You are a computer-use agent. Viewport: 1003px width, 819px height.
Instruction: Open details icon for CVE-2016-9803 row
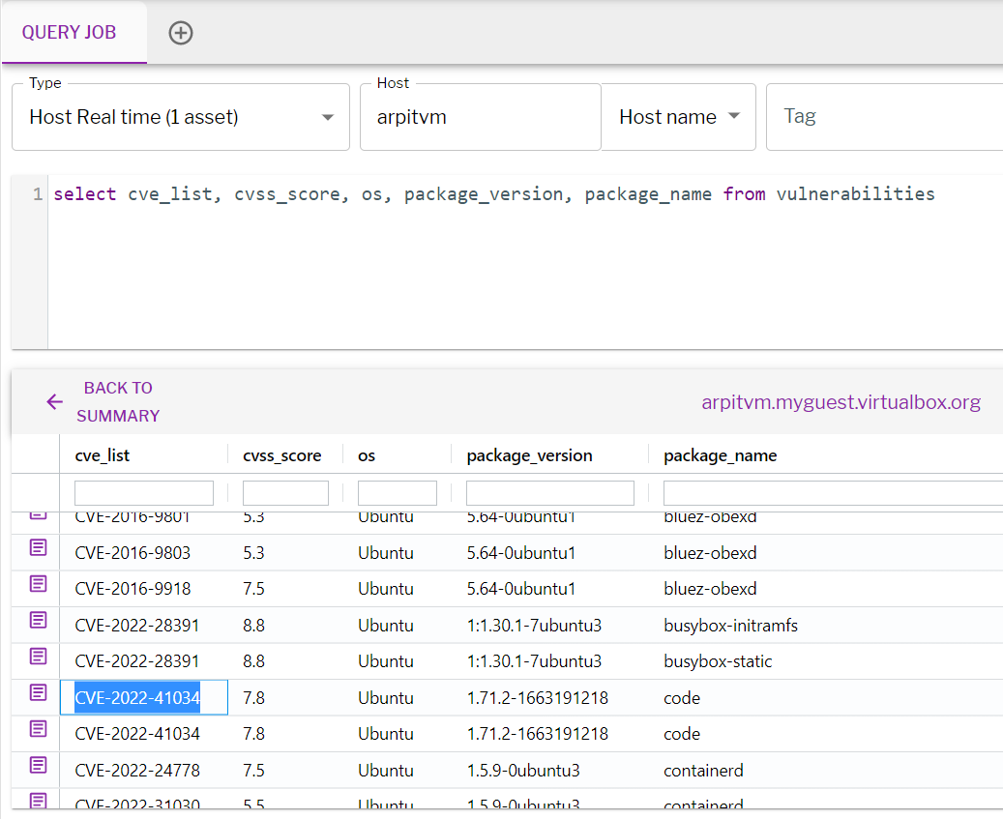coord(36,547)
